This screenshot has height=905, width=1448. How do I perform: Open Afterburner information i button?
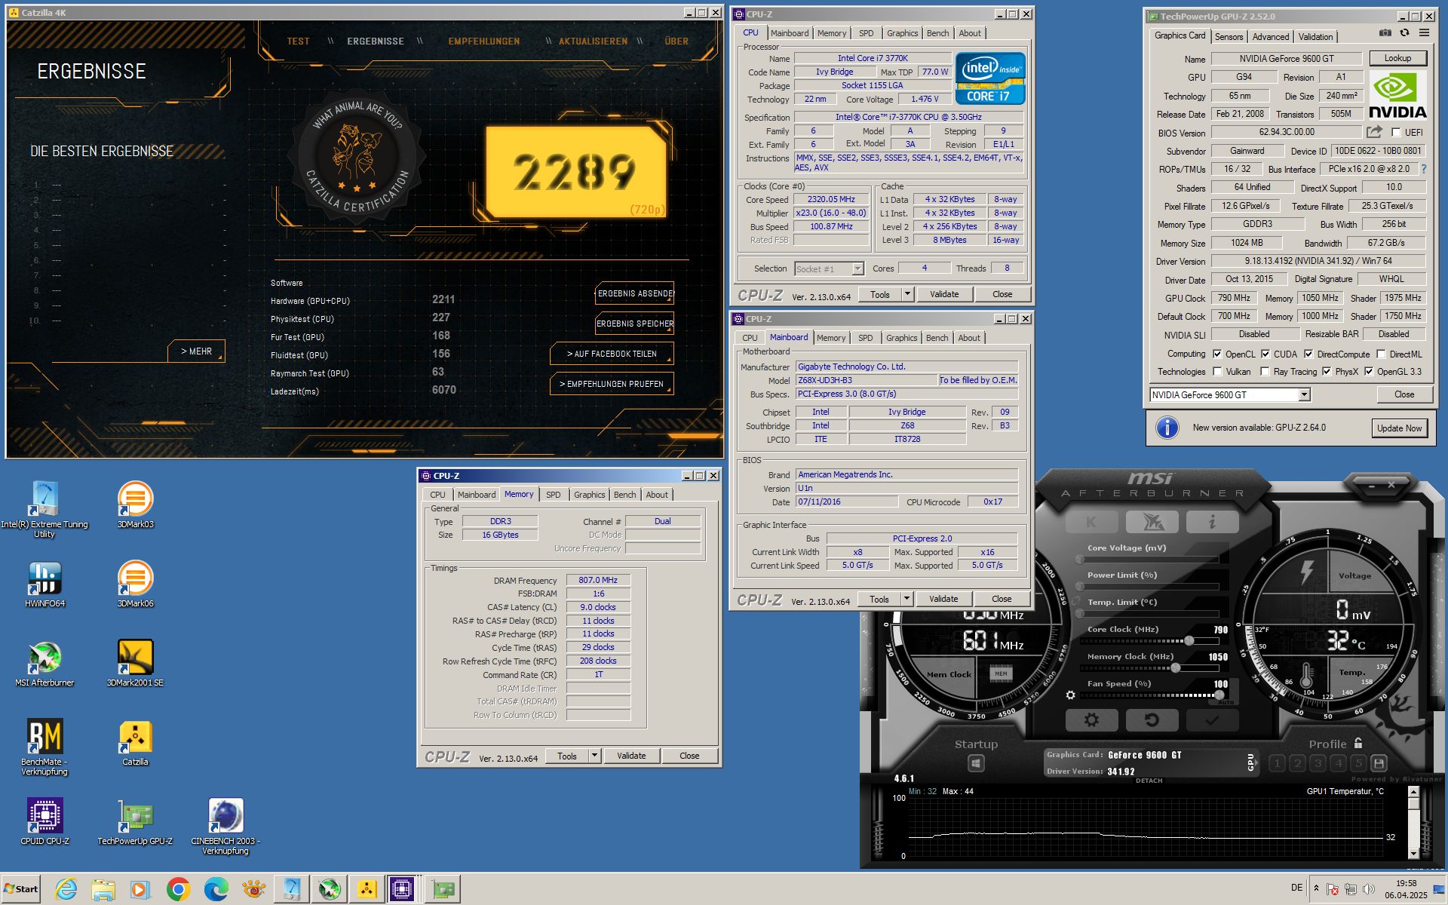coord(1212,522)
